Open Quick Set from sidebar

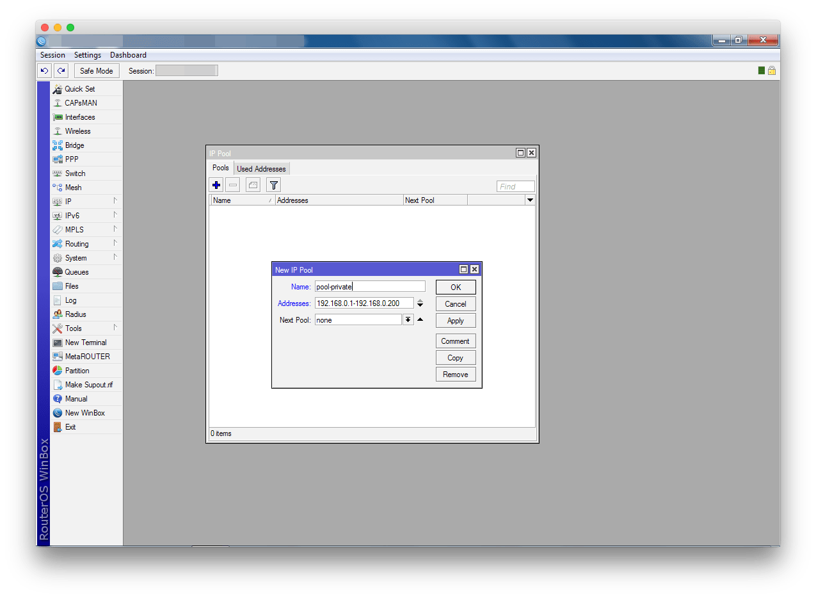click(x=79, y=89)
